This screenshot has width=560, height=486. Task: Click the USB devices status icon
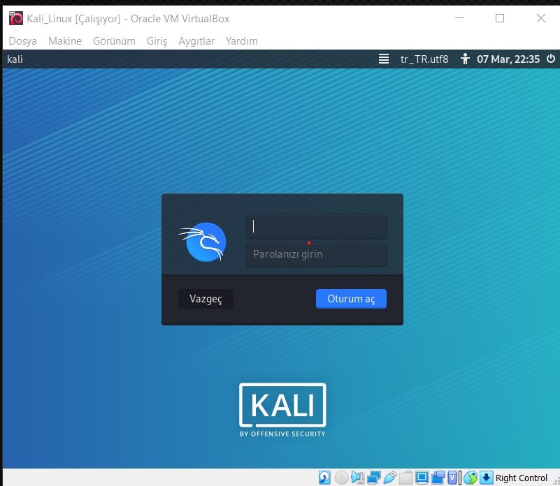[x=389, y=477]
